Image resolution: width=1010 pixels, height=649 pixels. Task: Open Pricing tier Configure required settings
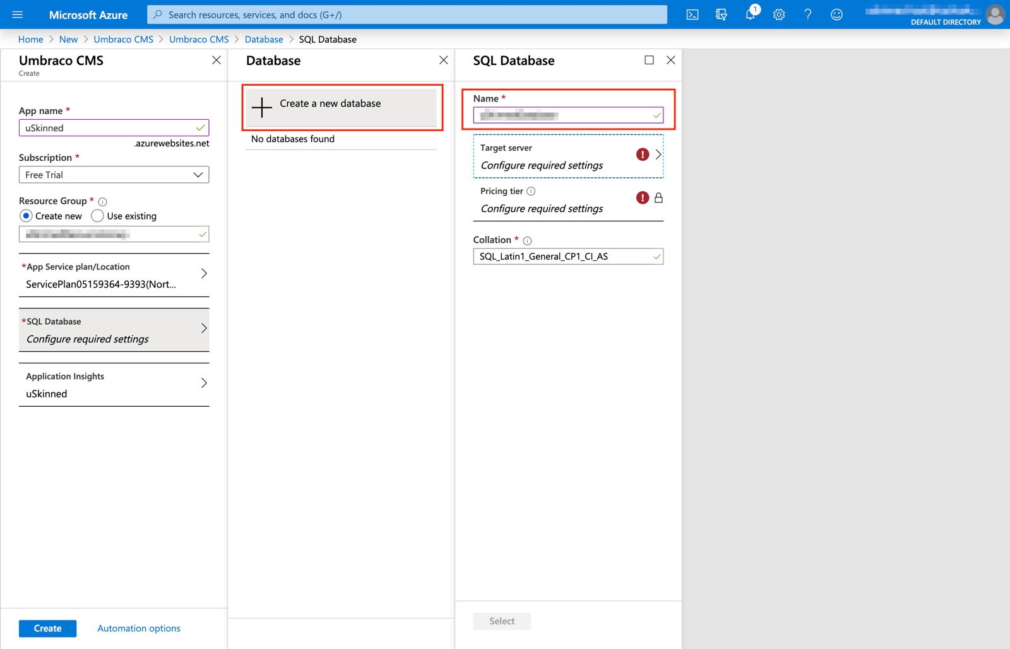coord(568,200)
